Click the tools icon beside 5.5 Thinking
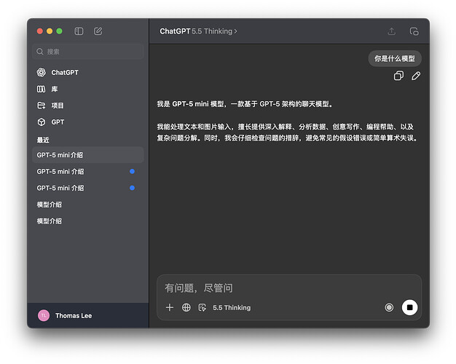This screenshot has width=456, height=364. 203,307
